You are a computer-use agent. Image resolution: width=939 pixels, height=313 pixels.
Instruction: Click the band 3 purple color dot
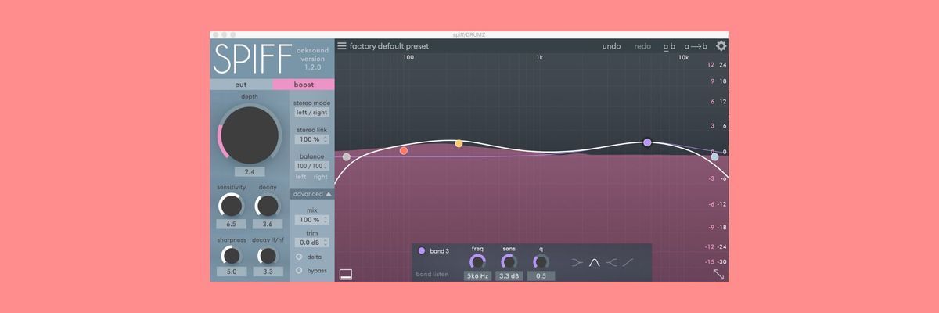pos(422,251)
